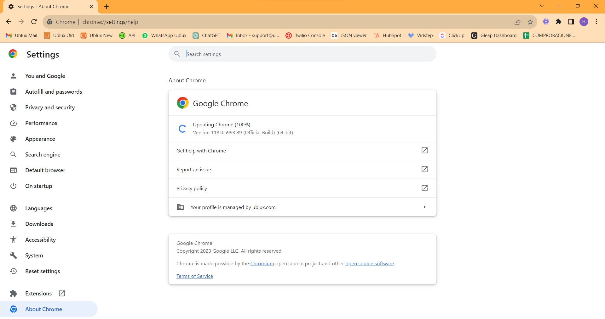Select About Chrome in sidebar
The width and height of the screenshot is (605, 319).
[x=49, y=309]
